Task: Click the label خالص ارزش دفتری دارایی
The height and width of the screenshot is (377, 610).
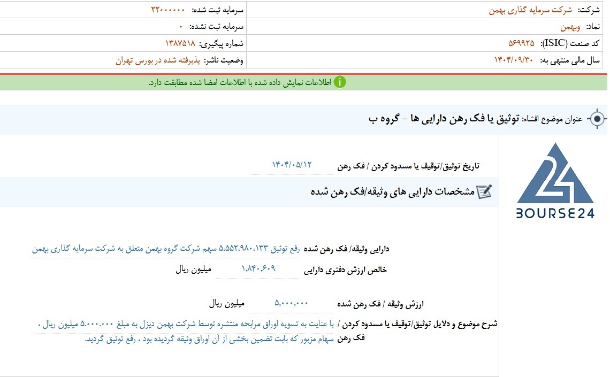Action: pos(346,270)
